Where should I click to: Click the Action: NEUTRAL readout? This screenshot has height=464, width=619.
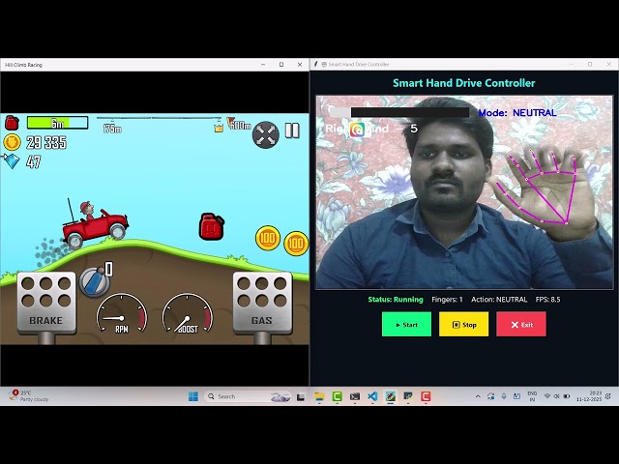[x=499, y=300]
